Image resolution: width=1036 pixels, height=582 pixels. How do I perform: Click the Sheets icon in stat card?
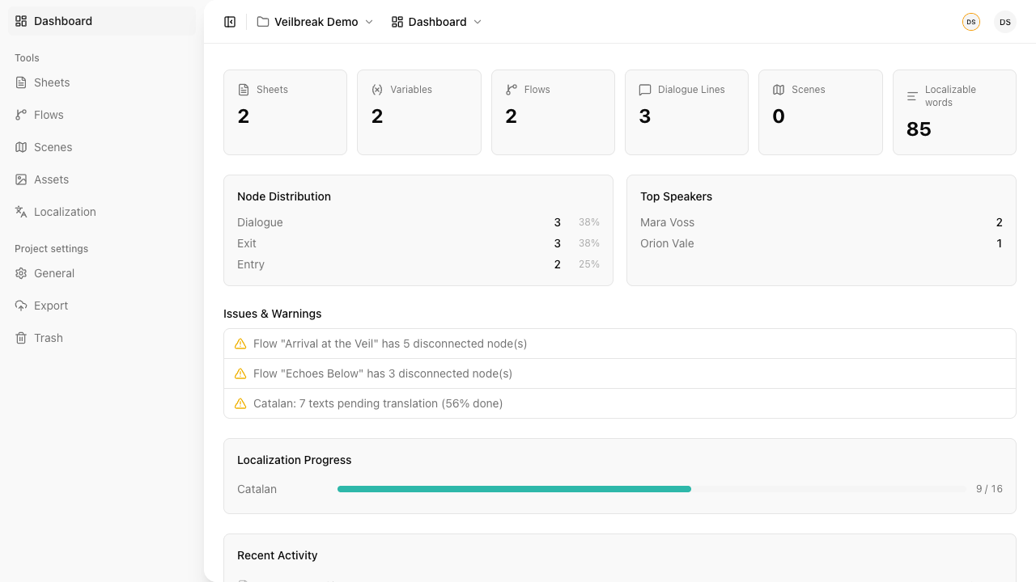click(244, 90)
